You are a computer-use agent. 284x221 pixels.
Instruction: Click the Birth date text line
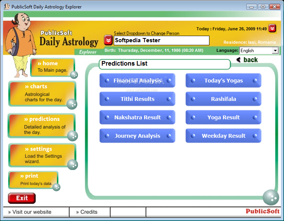tap(154, 50)
